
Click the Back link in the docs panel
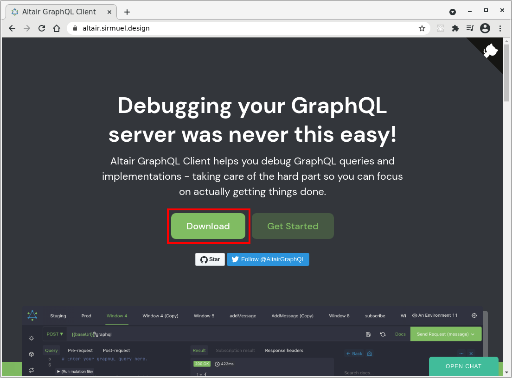pyautogui.click(x=354, y=353)
